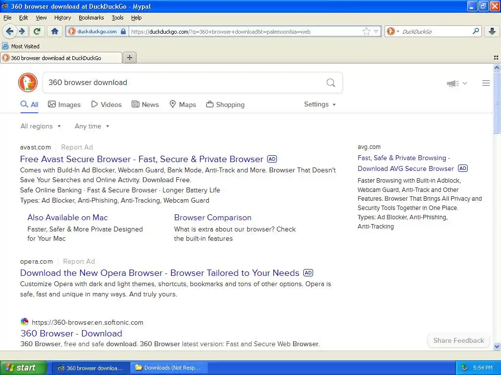Click the DuckDuckGo duck logo
The image size is (501, 375).
(x=28, y=83)
